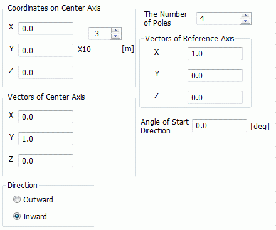Click the Inward label text
This screenshot has width=276, height=230.
(x=35, y=216)
